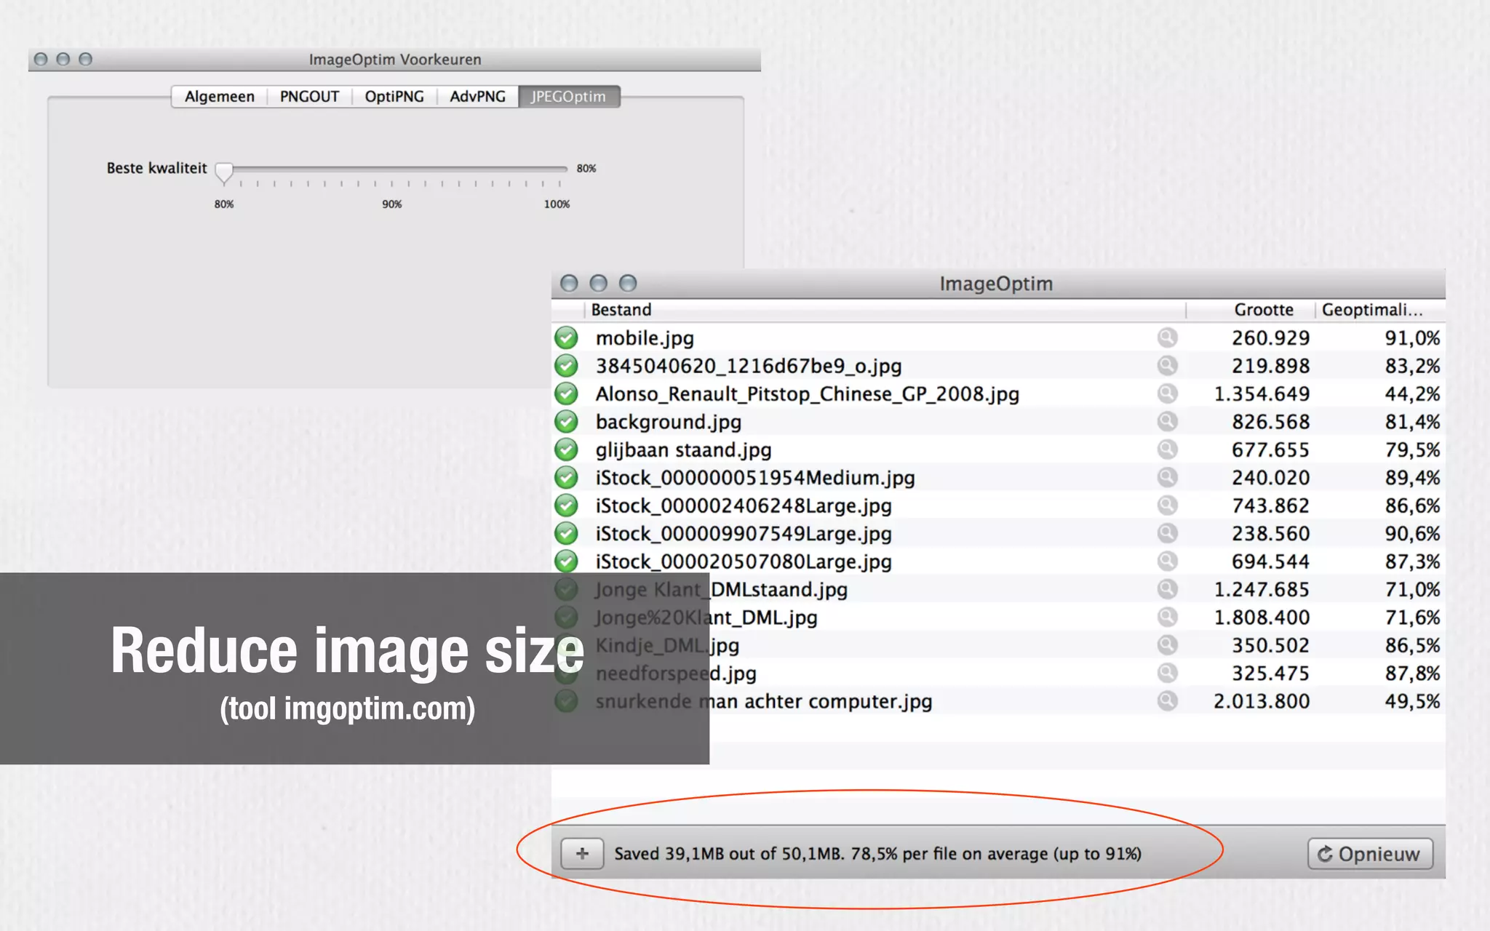
Task: Click the 44,2% savings value
Action: click(x=1412, y=394)
